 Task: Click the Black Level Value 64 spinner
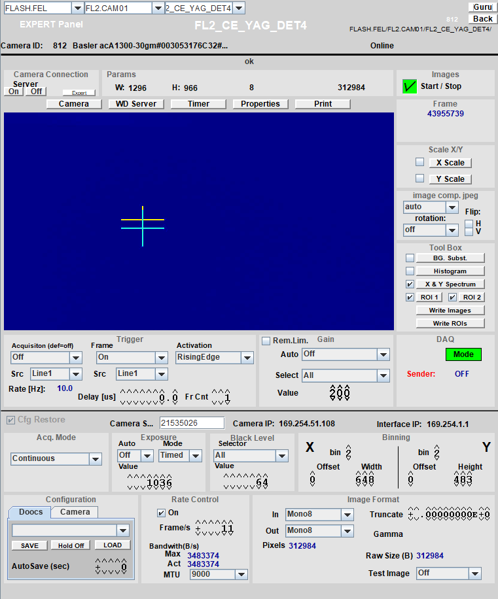(x=246, y=482)
